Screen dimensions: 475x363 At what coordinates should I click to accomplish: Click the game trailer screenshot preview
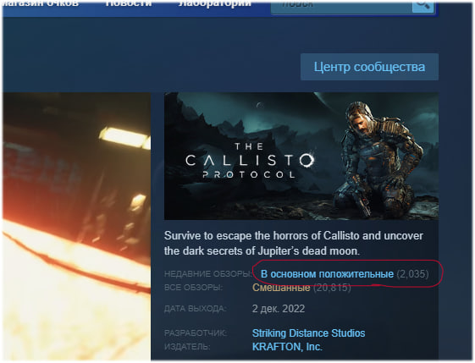pos(77,227)
